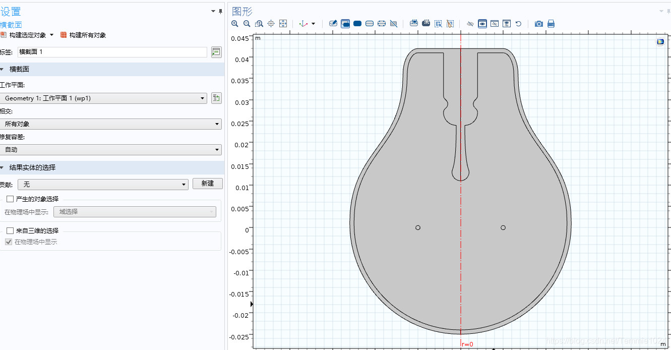Activate the zoom box tool
The height and width of the screenshot is (350, 671).
259,24
